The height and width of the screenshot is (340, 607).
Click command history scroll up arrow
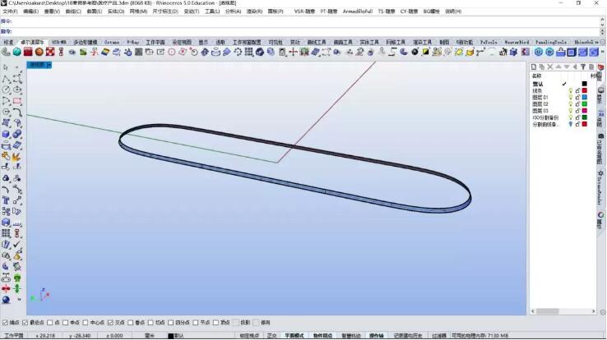coord(603,20)
